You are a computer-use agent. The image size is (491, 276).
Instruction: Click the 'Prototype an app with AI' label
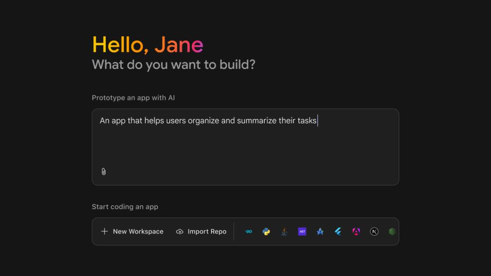pyautogui.click(x=133, y=98)
